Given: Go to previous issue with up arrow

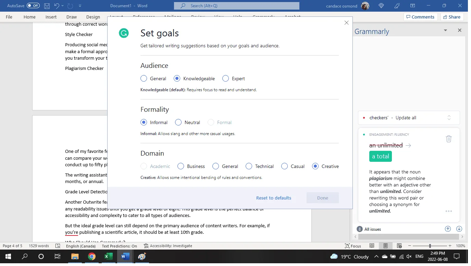Looking at the screenshot, I should [448, 229].
